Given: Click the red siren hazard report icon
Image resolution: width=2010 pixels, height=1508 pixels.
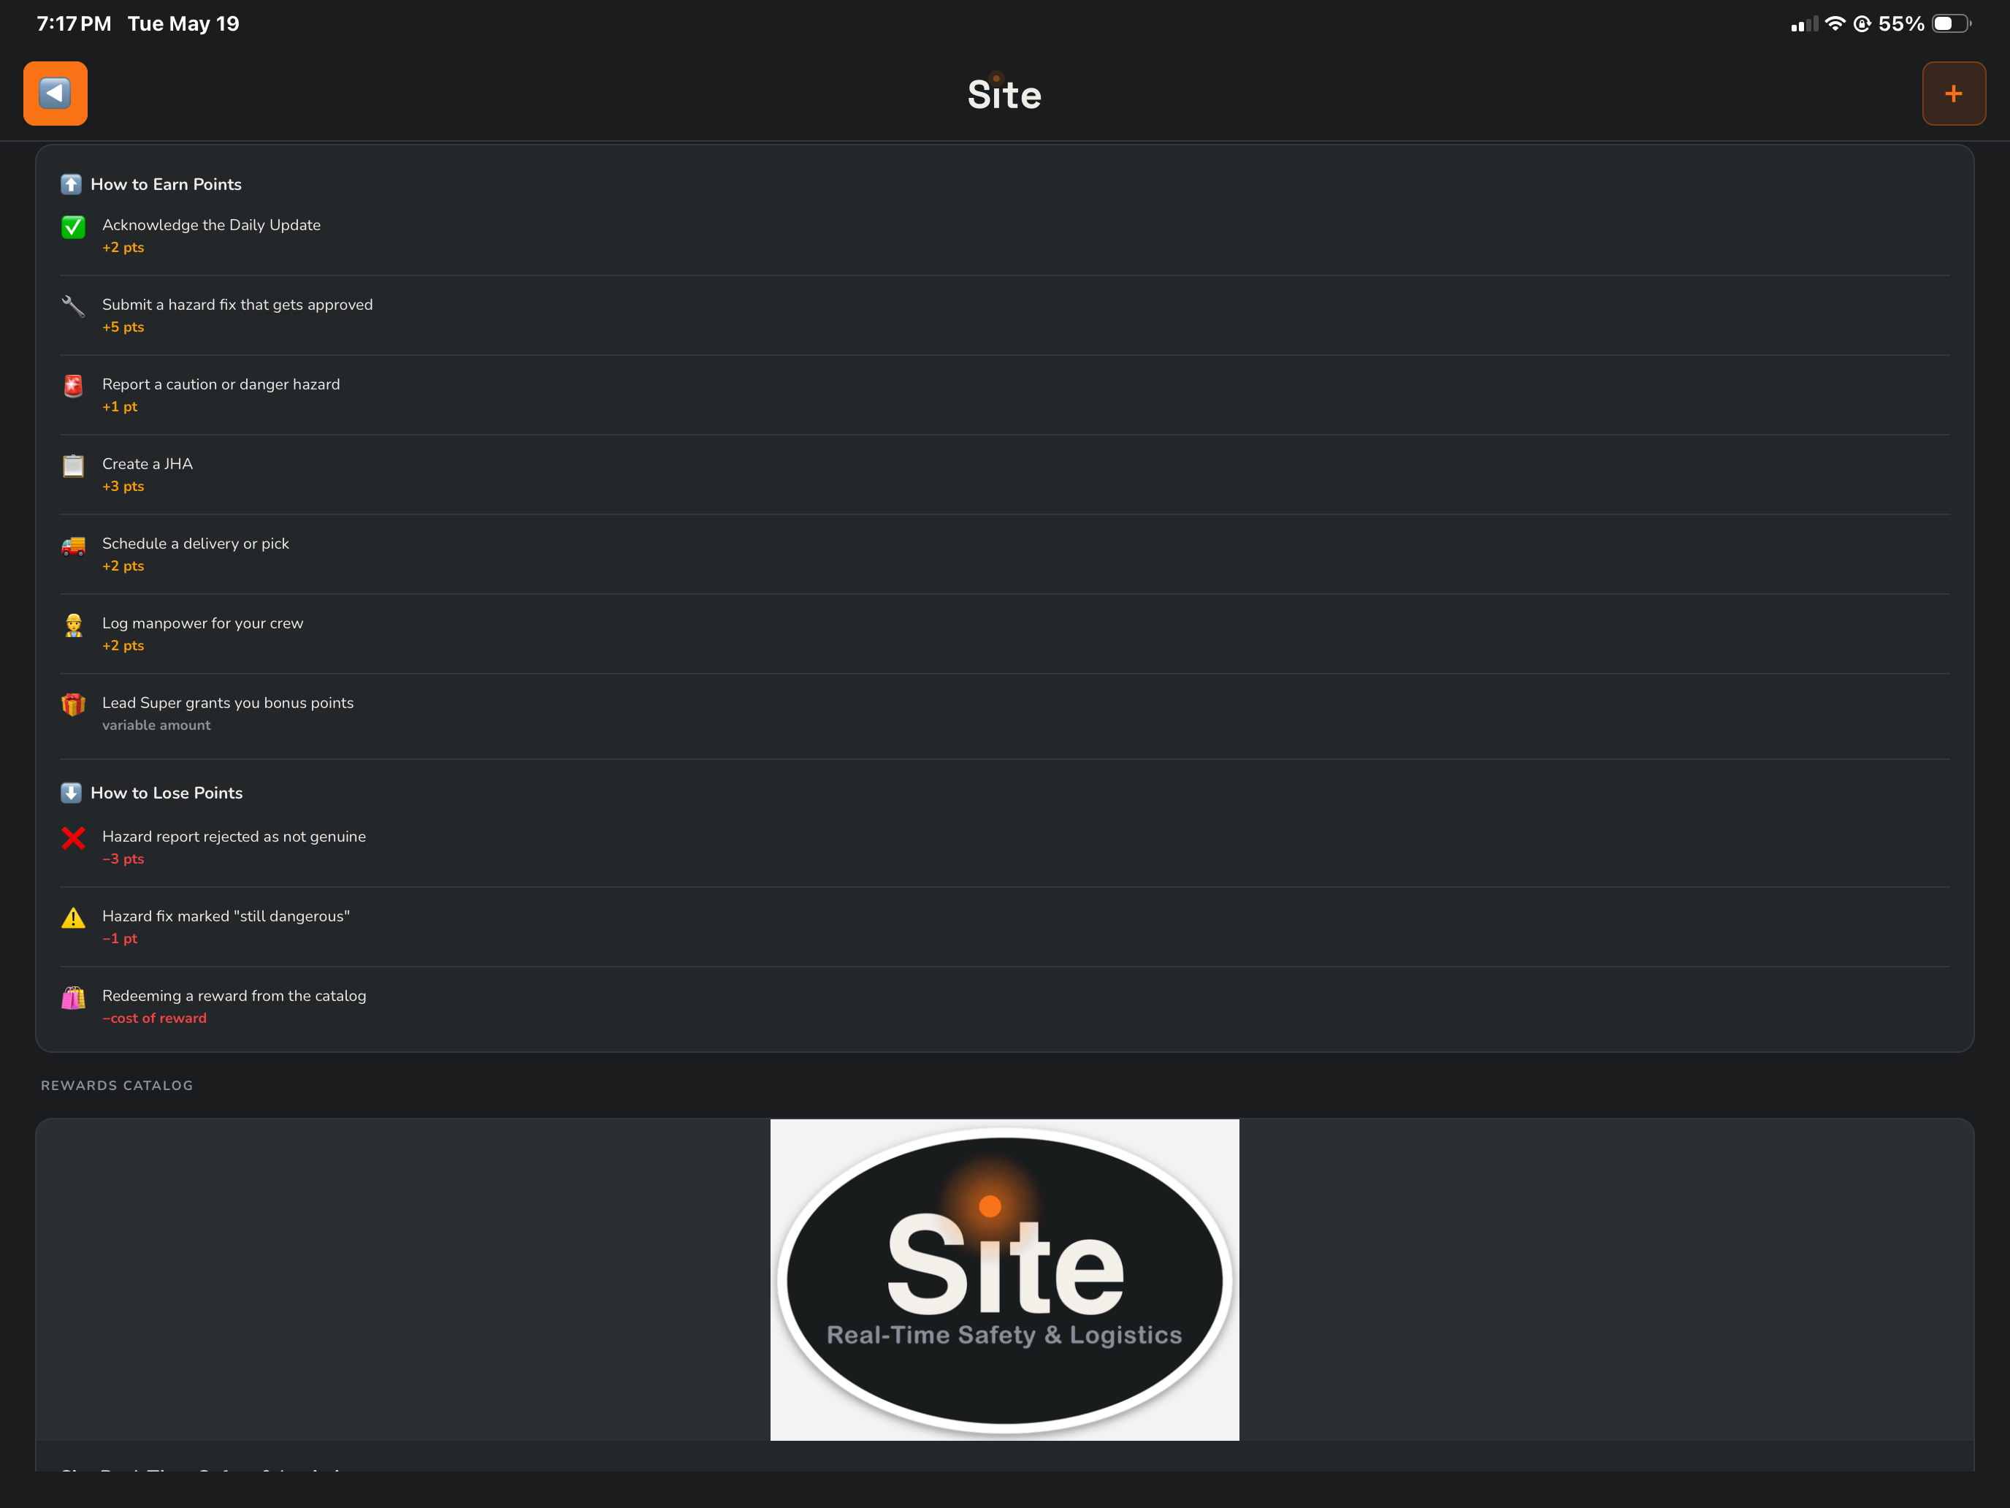Looking at the screenshot, I should point(74,386).
